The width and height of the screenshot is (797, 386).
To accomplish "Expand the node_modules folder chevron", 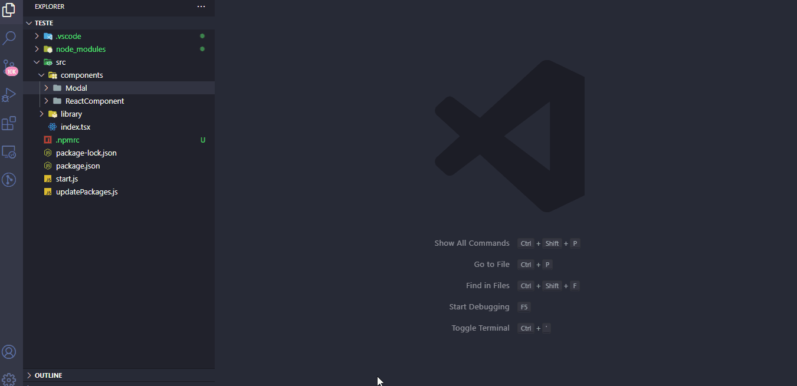I will pyautogui.click(x=37, y=49).
